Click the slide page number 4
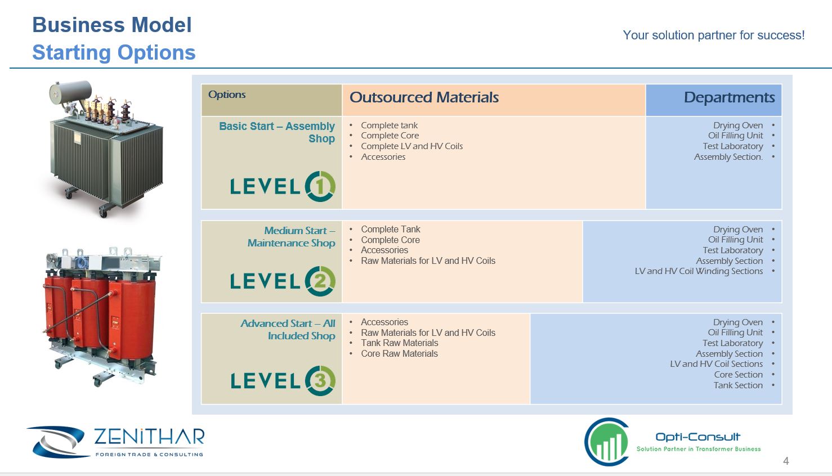 pyautogui.click(x=786, y=461)
